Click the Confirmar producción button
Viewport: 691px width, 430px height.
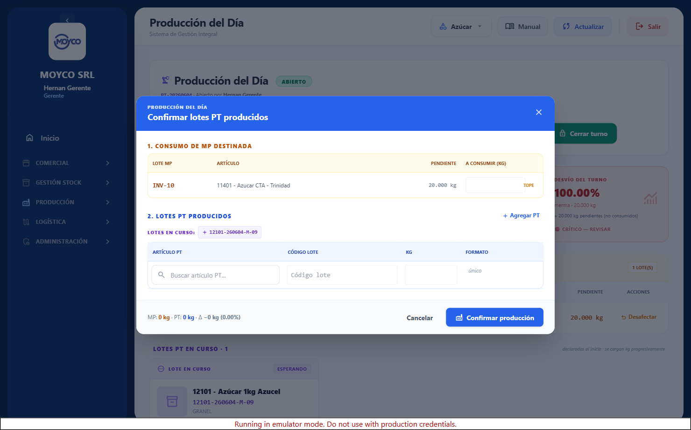pos(494,317)
